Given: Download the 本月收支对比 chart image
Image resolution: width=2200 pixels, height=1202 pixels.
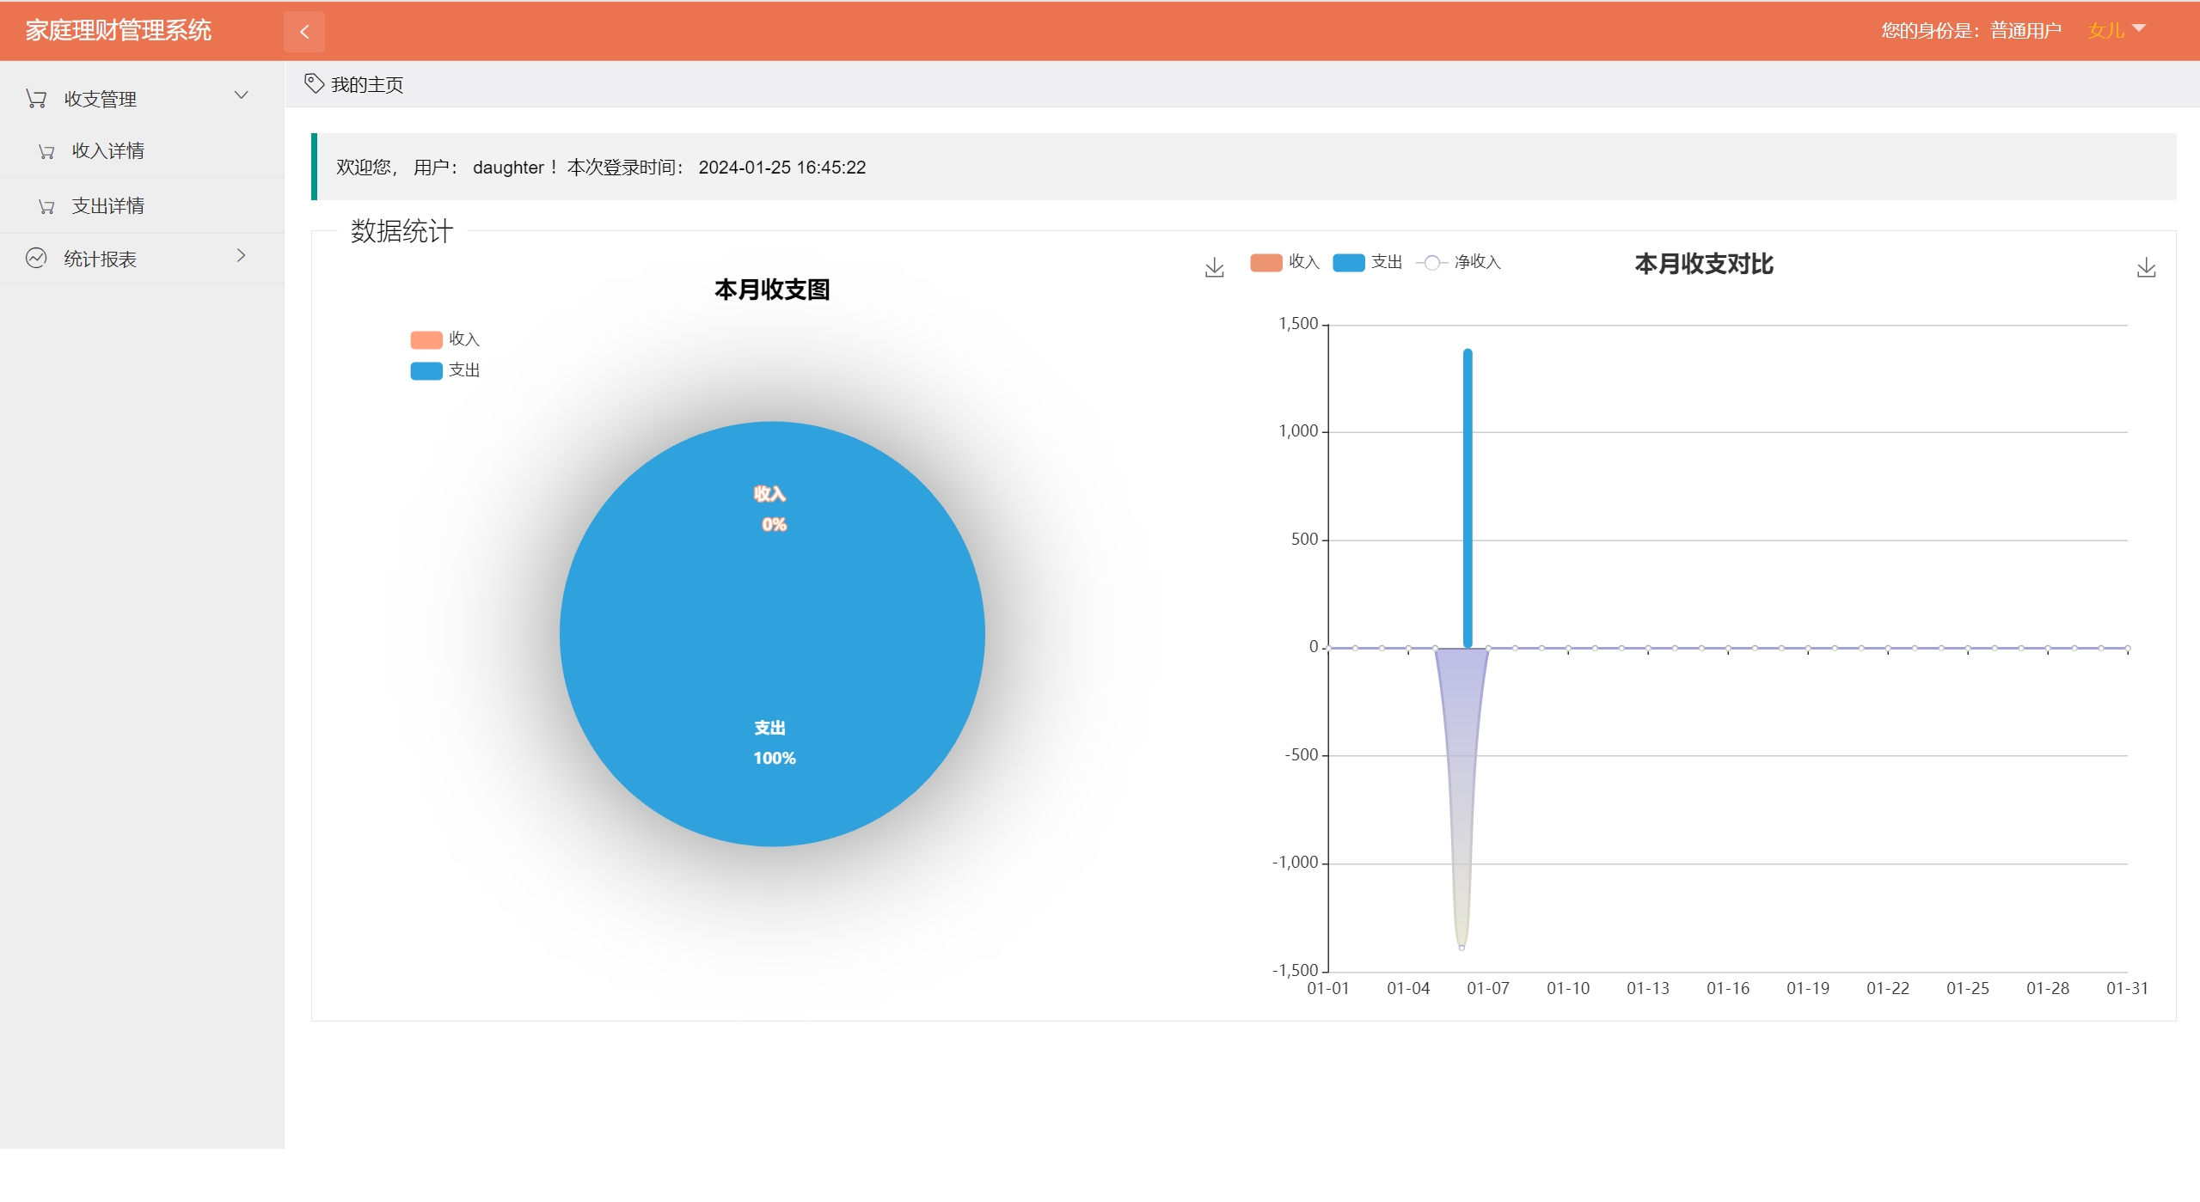Looking at the screenshot, I should (x=2146, y=268).
